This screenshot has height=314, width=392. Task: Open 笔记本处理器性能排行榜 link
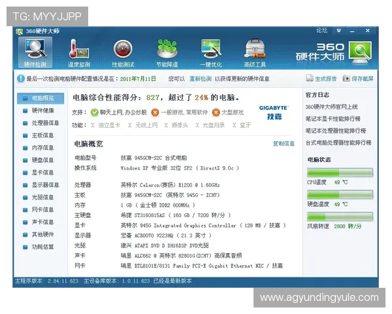[x=336, y=131]
